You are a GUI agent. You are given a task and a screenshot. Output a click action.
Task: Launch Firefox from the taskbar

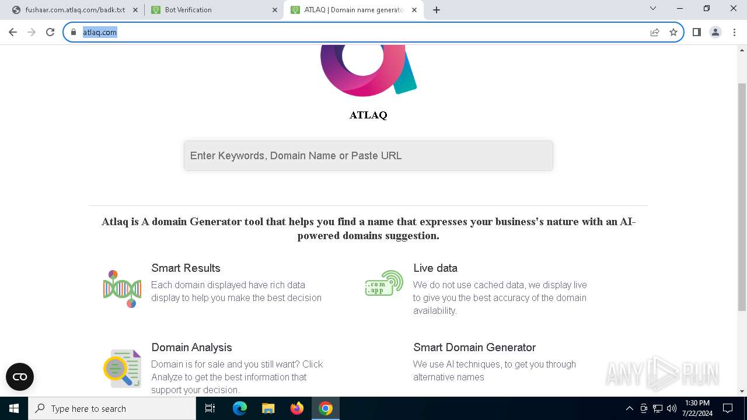click(297, 408)
